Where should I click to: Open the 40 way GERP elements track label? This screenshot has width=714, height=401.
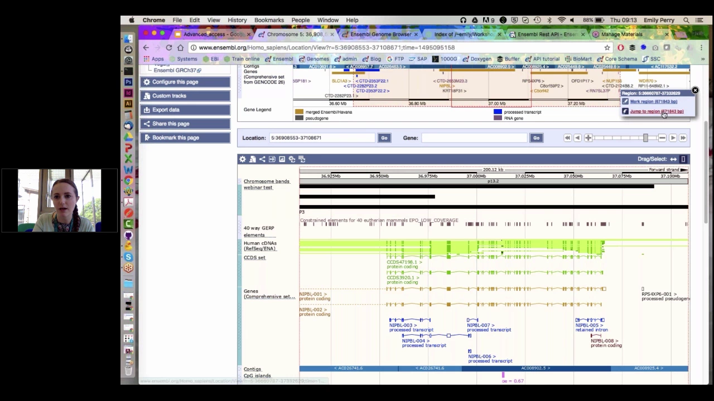point(259,231)
